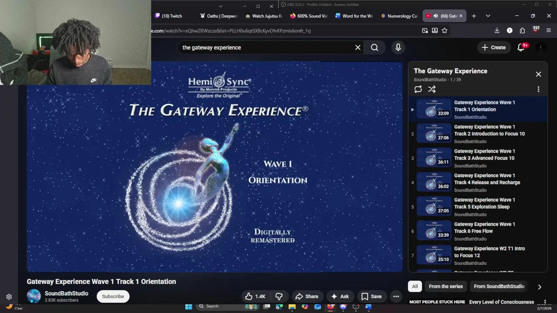Switch to 600% Sound Volume tab

309,16
